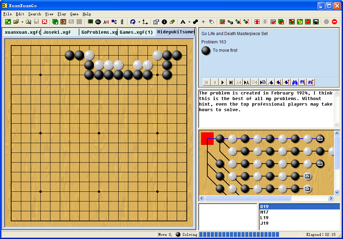Screen dimensions: 343x239
Task: Select the hand tool icon
Action: point(211,22)
